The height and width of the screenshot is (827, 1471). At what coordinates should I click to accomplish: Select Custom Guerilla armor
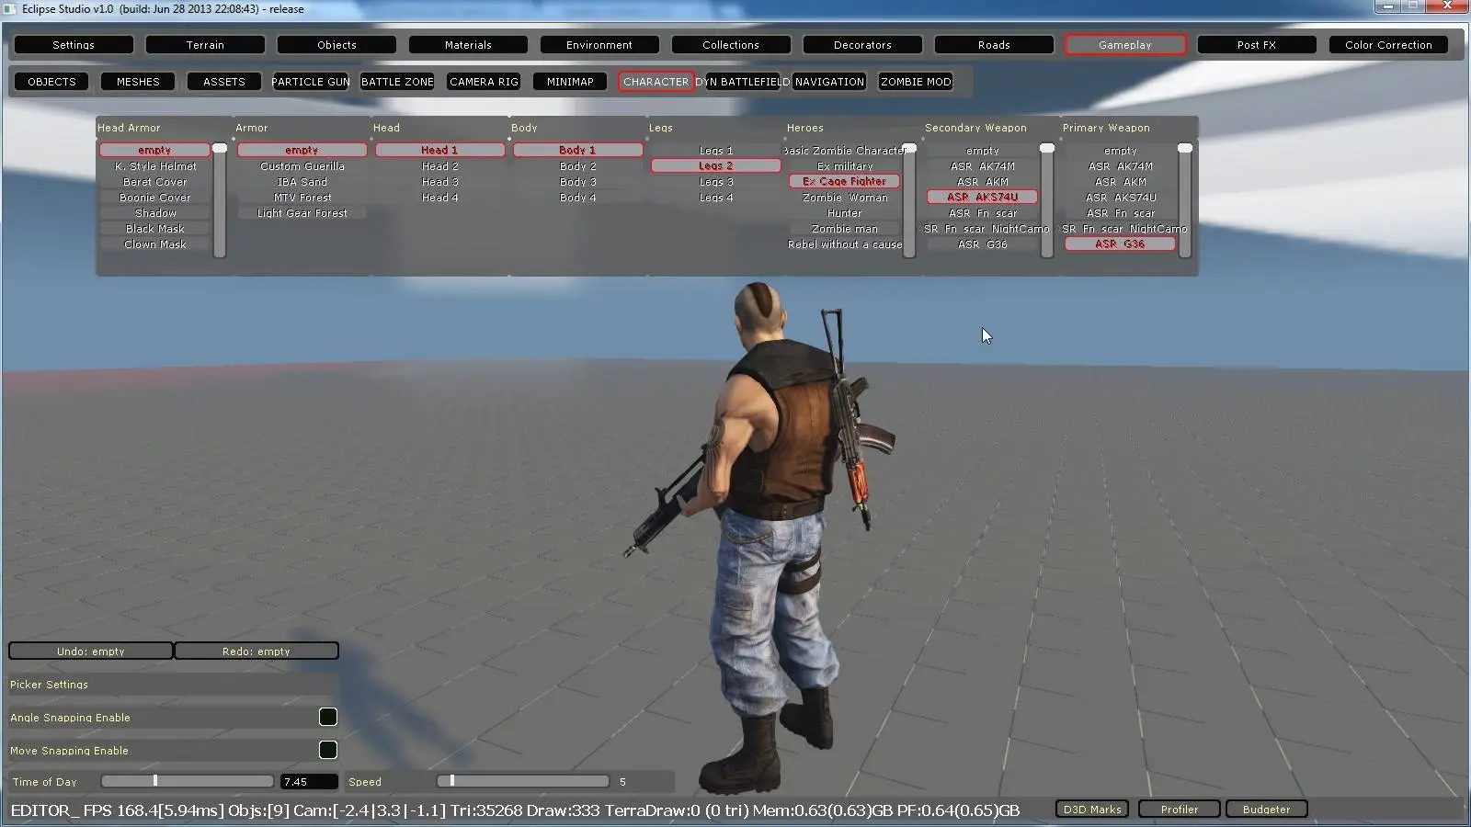(x=302, y=166)
